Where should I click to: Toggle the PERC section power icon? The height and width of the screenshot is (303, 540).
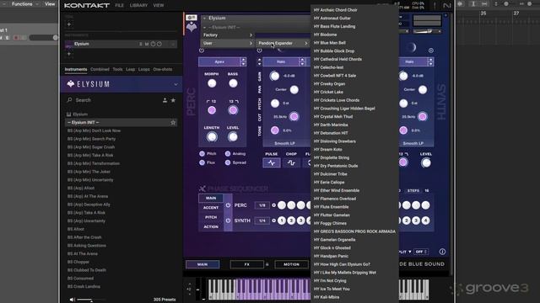tap(202, 50)
